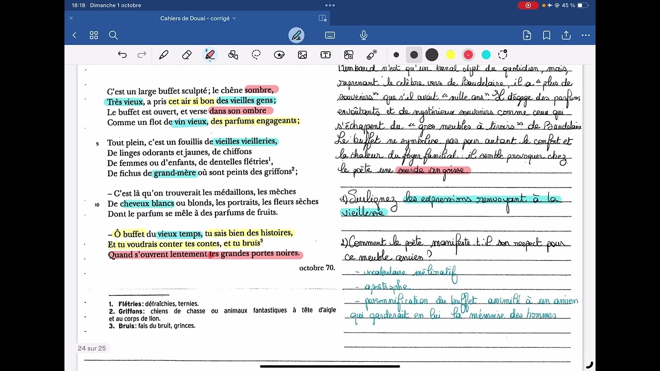Switch to keyboard typing mode
660x371 pixels.
click(x=330, y=35)
